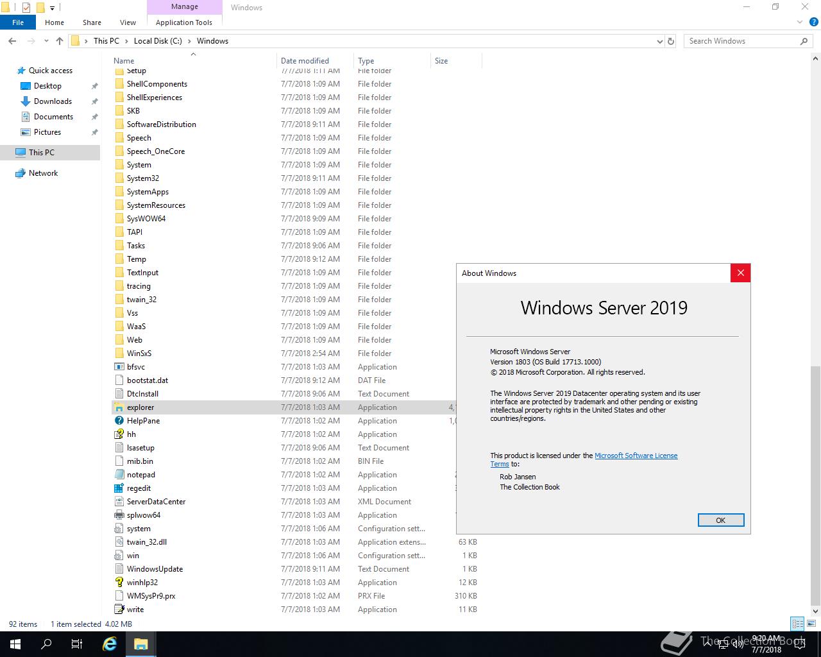
Task: Click the explorer application icon
Action: point(119,407)
